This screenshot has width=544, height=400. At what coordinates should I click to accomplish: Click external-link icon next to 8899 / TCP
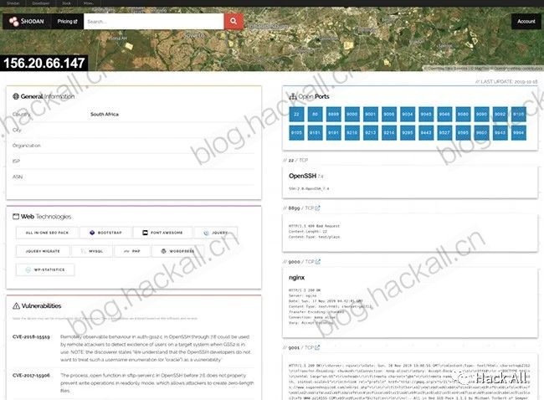click(317, 208)
